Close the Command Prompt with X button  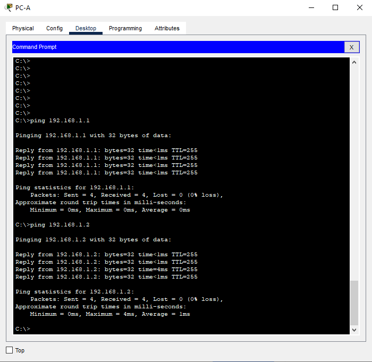352,47
